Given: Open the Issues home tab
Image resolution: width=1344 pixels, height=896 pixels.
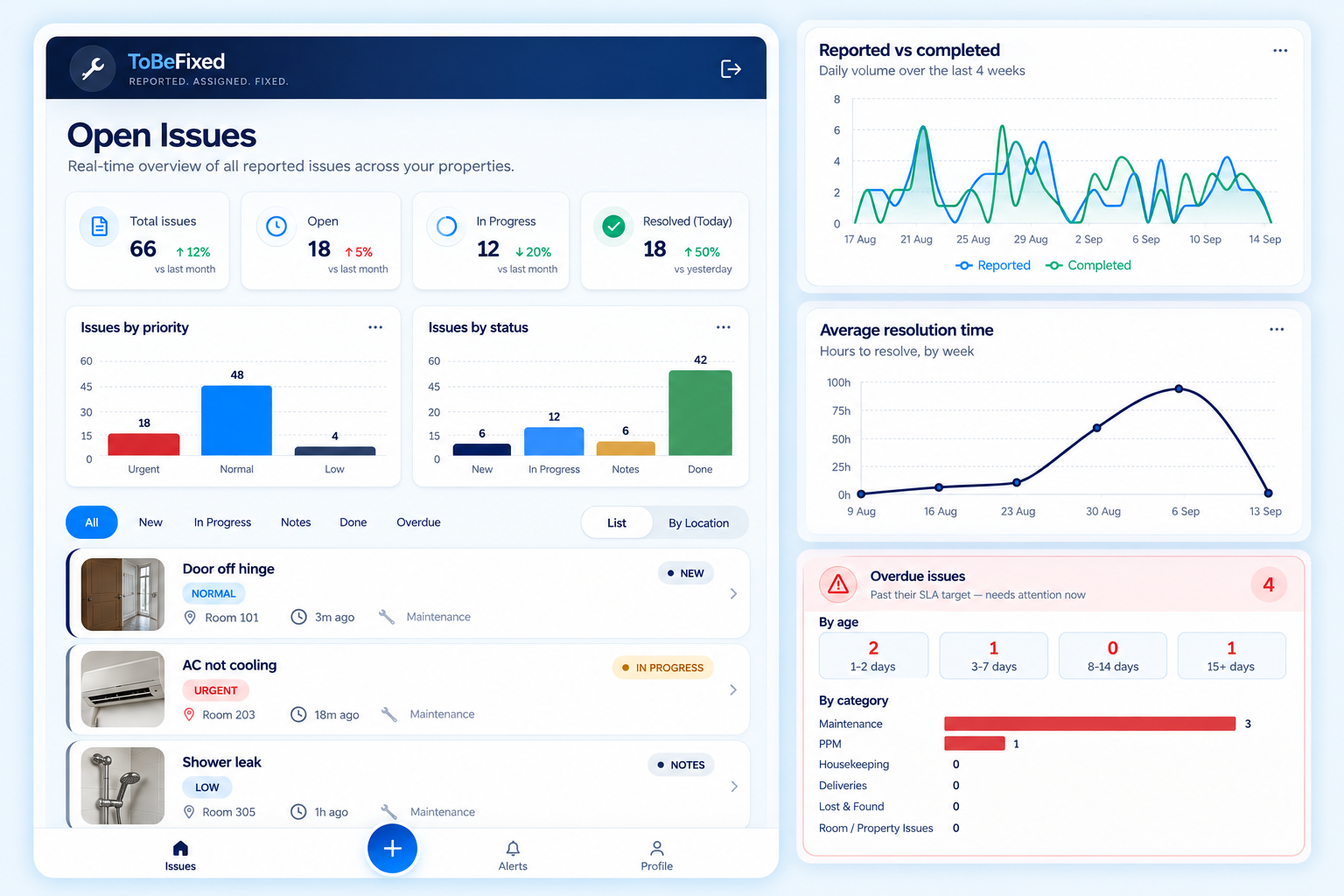Looking at the screenshot, I should pyautogui.click(x=180, y=856).
